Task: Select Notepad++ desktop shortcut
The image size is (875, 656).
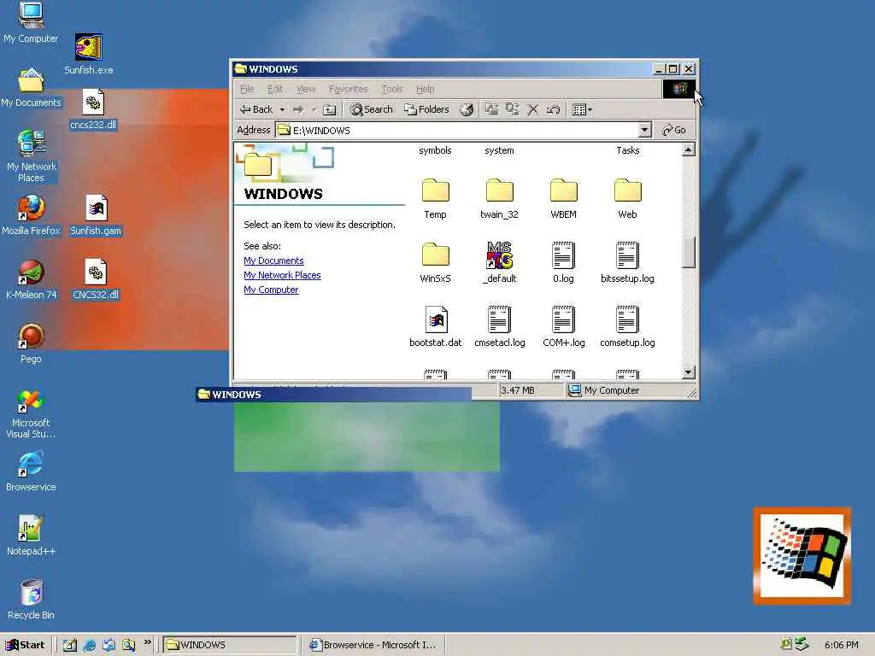Action: 31,536
